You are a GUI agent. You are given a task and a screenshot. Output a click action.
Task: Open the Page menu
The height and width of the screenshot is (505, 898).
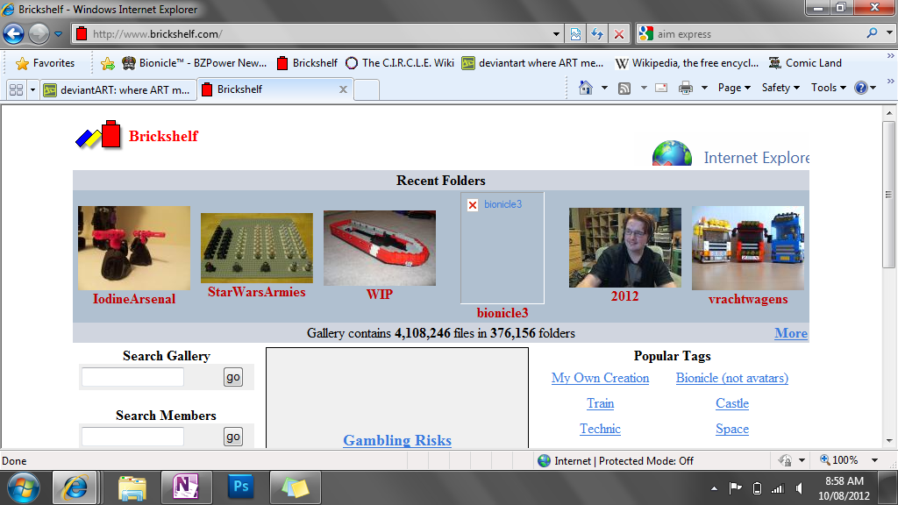click(734, 88)
